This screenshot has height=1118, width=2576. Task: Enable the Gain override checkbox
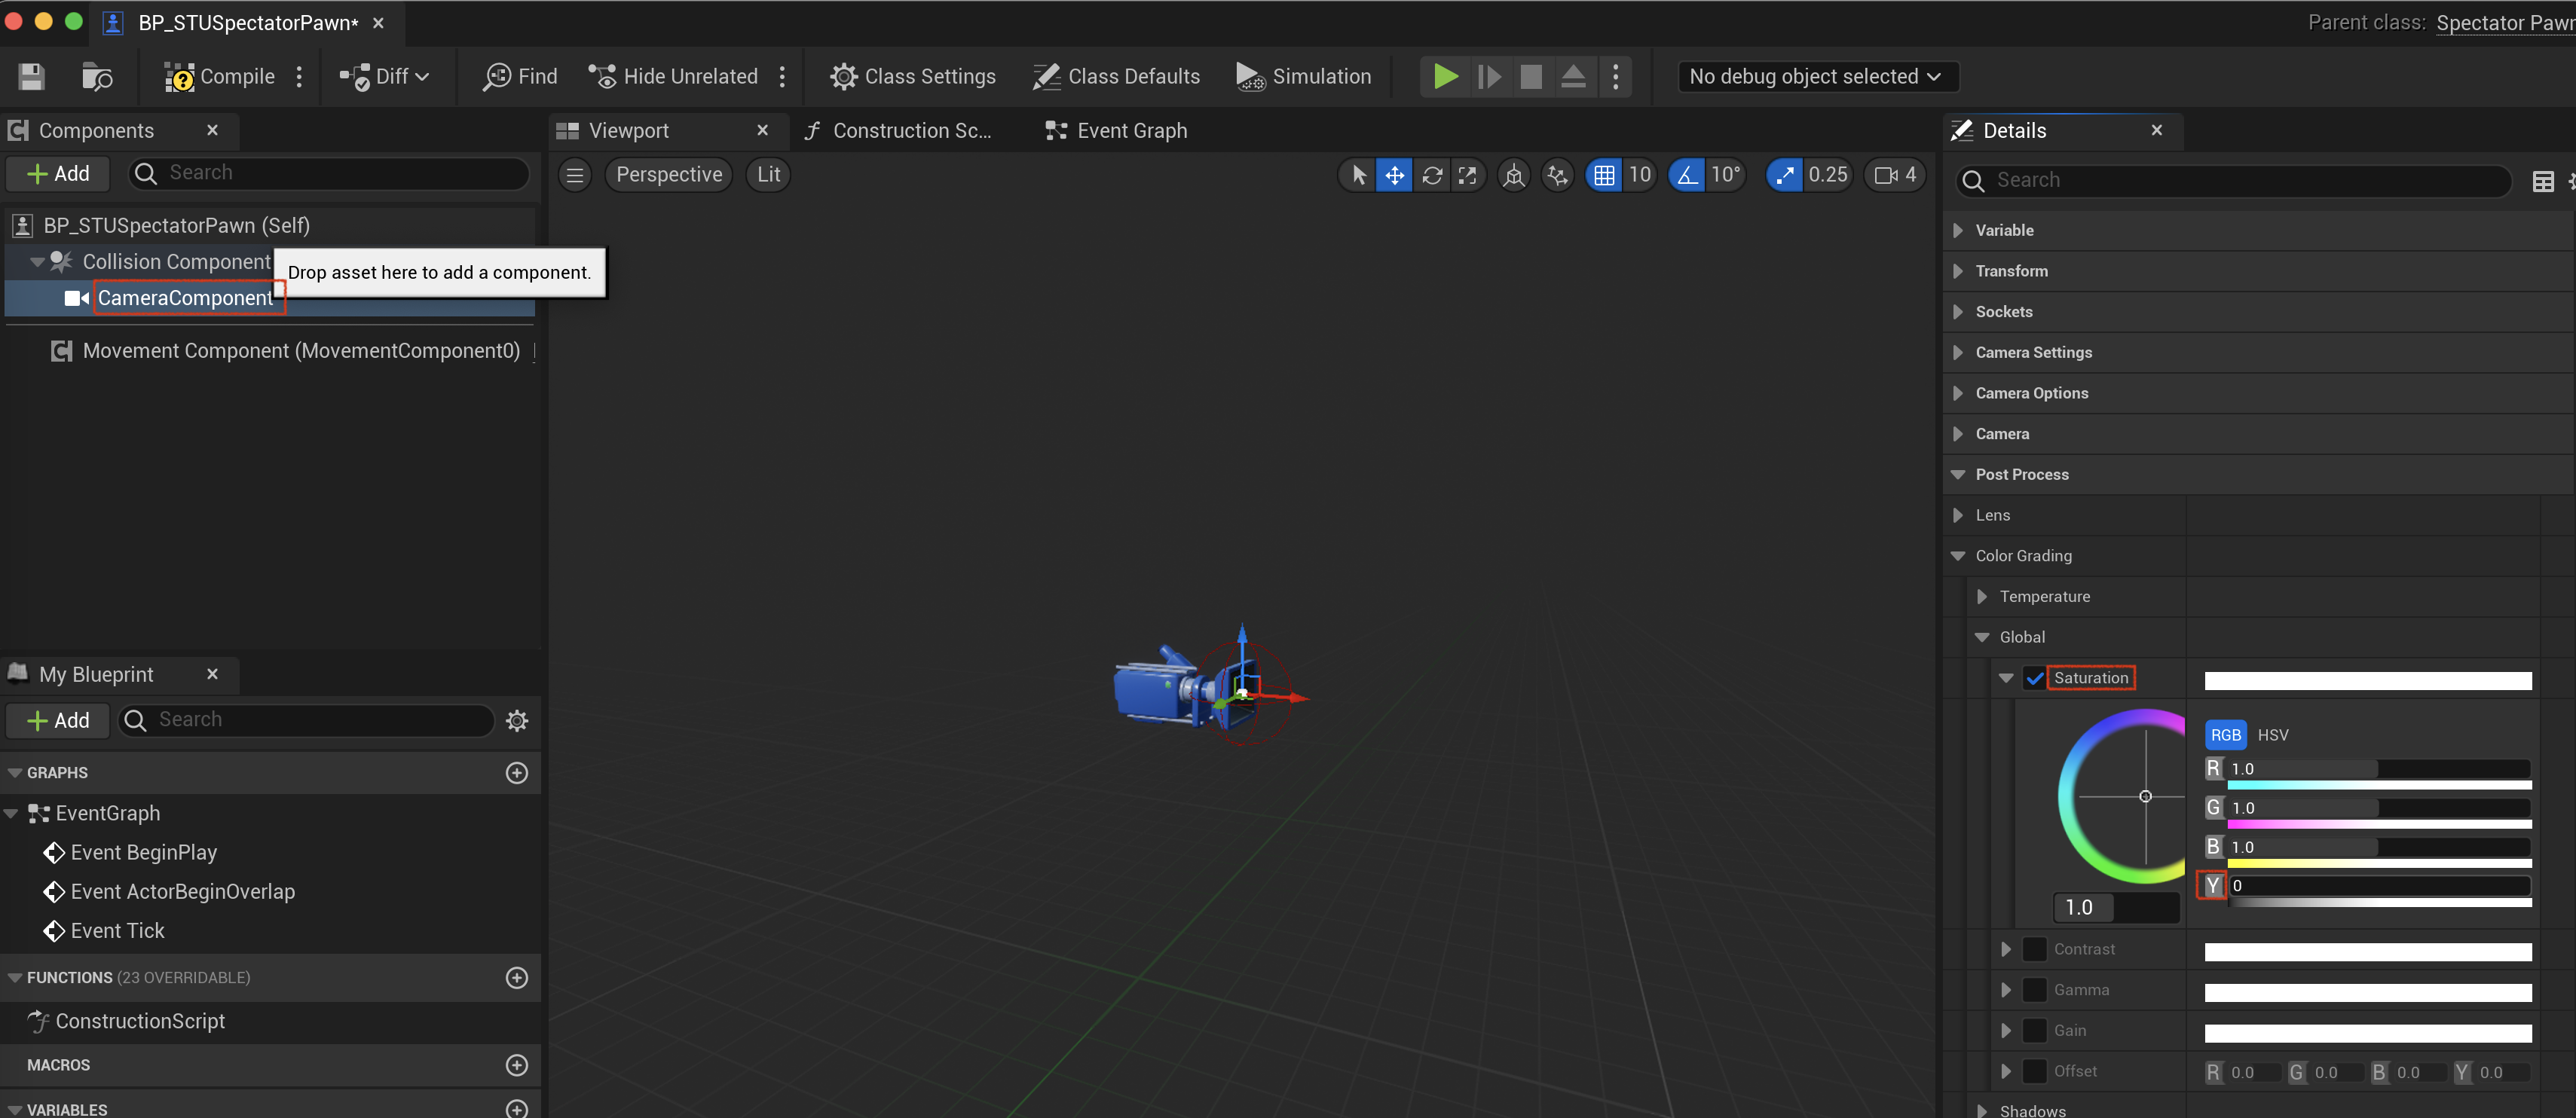click(2034, 1030)
